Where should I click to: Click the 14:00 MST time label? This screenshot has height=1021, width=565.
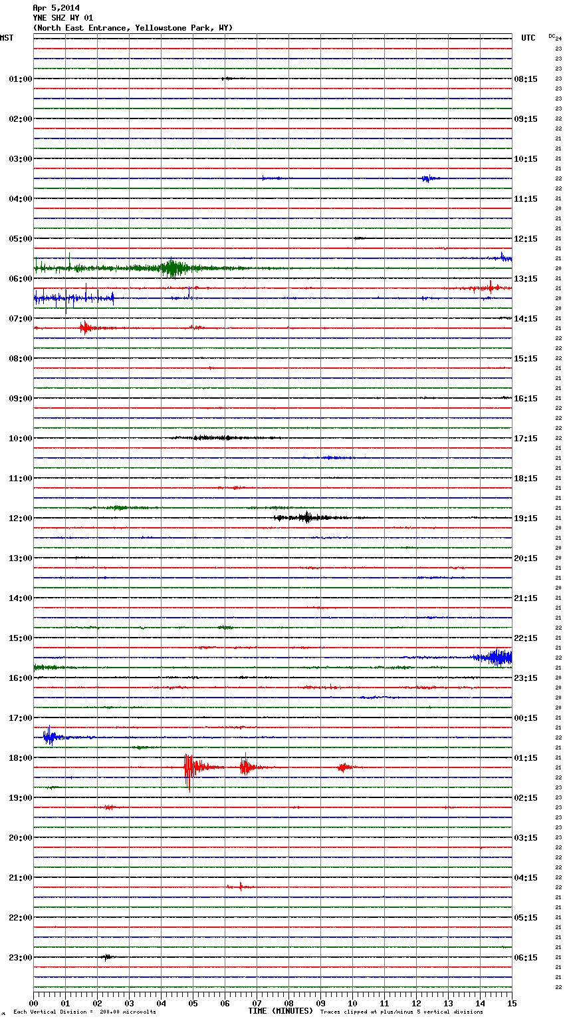[21, 598]
